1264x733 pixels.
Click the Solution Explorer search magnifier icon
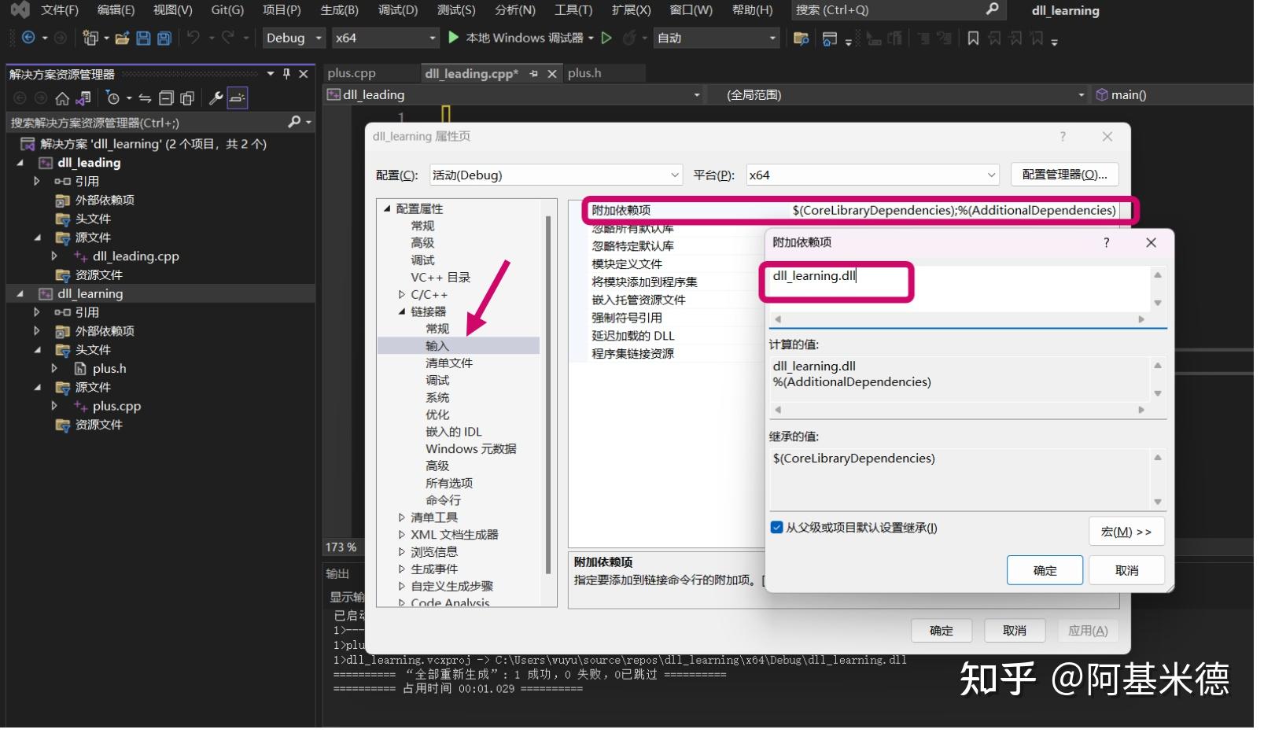point(294,122)
